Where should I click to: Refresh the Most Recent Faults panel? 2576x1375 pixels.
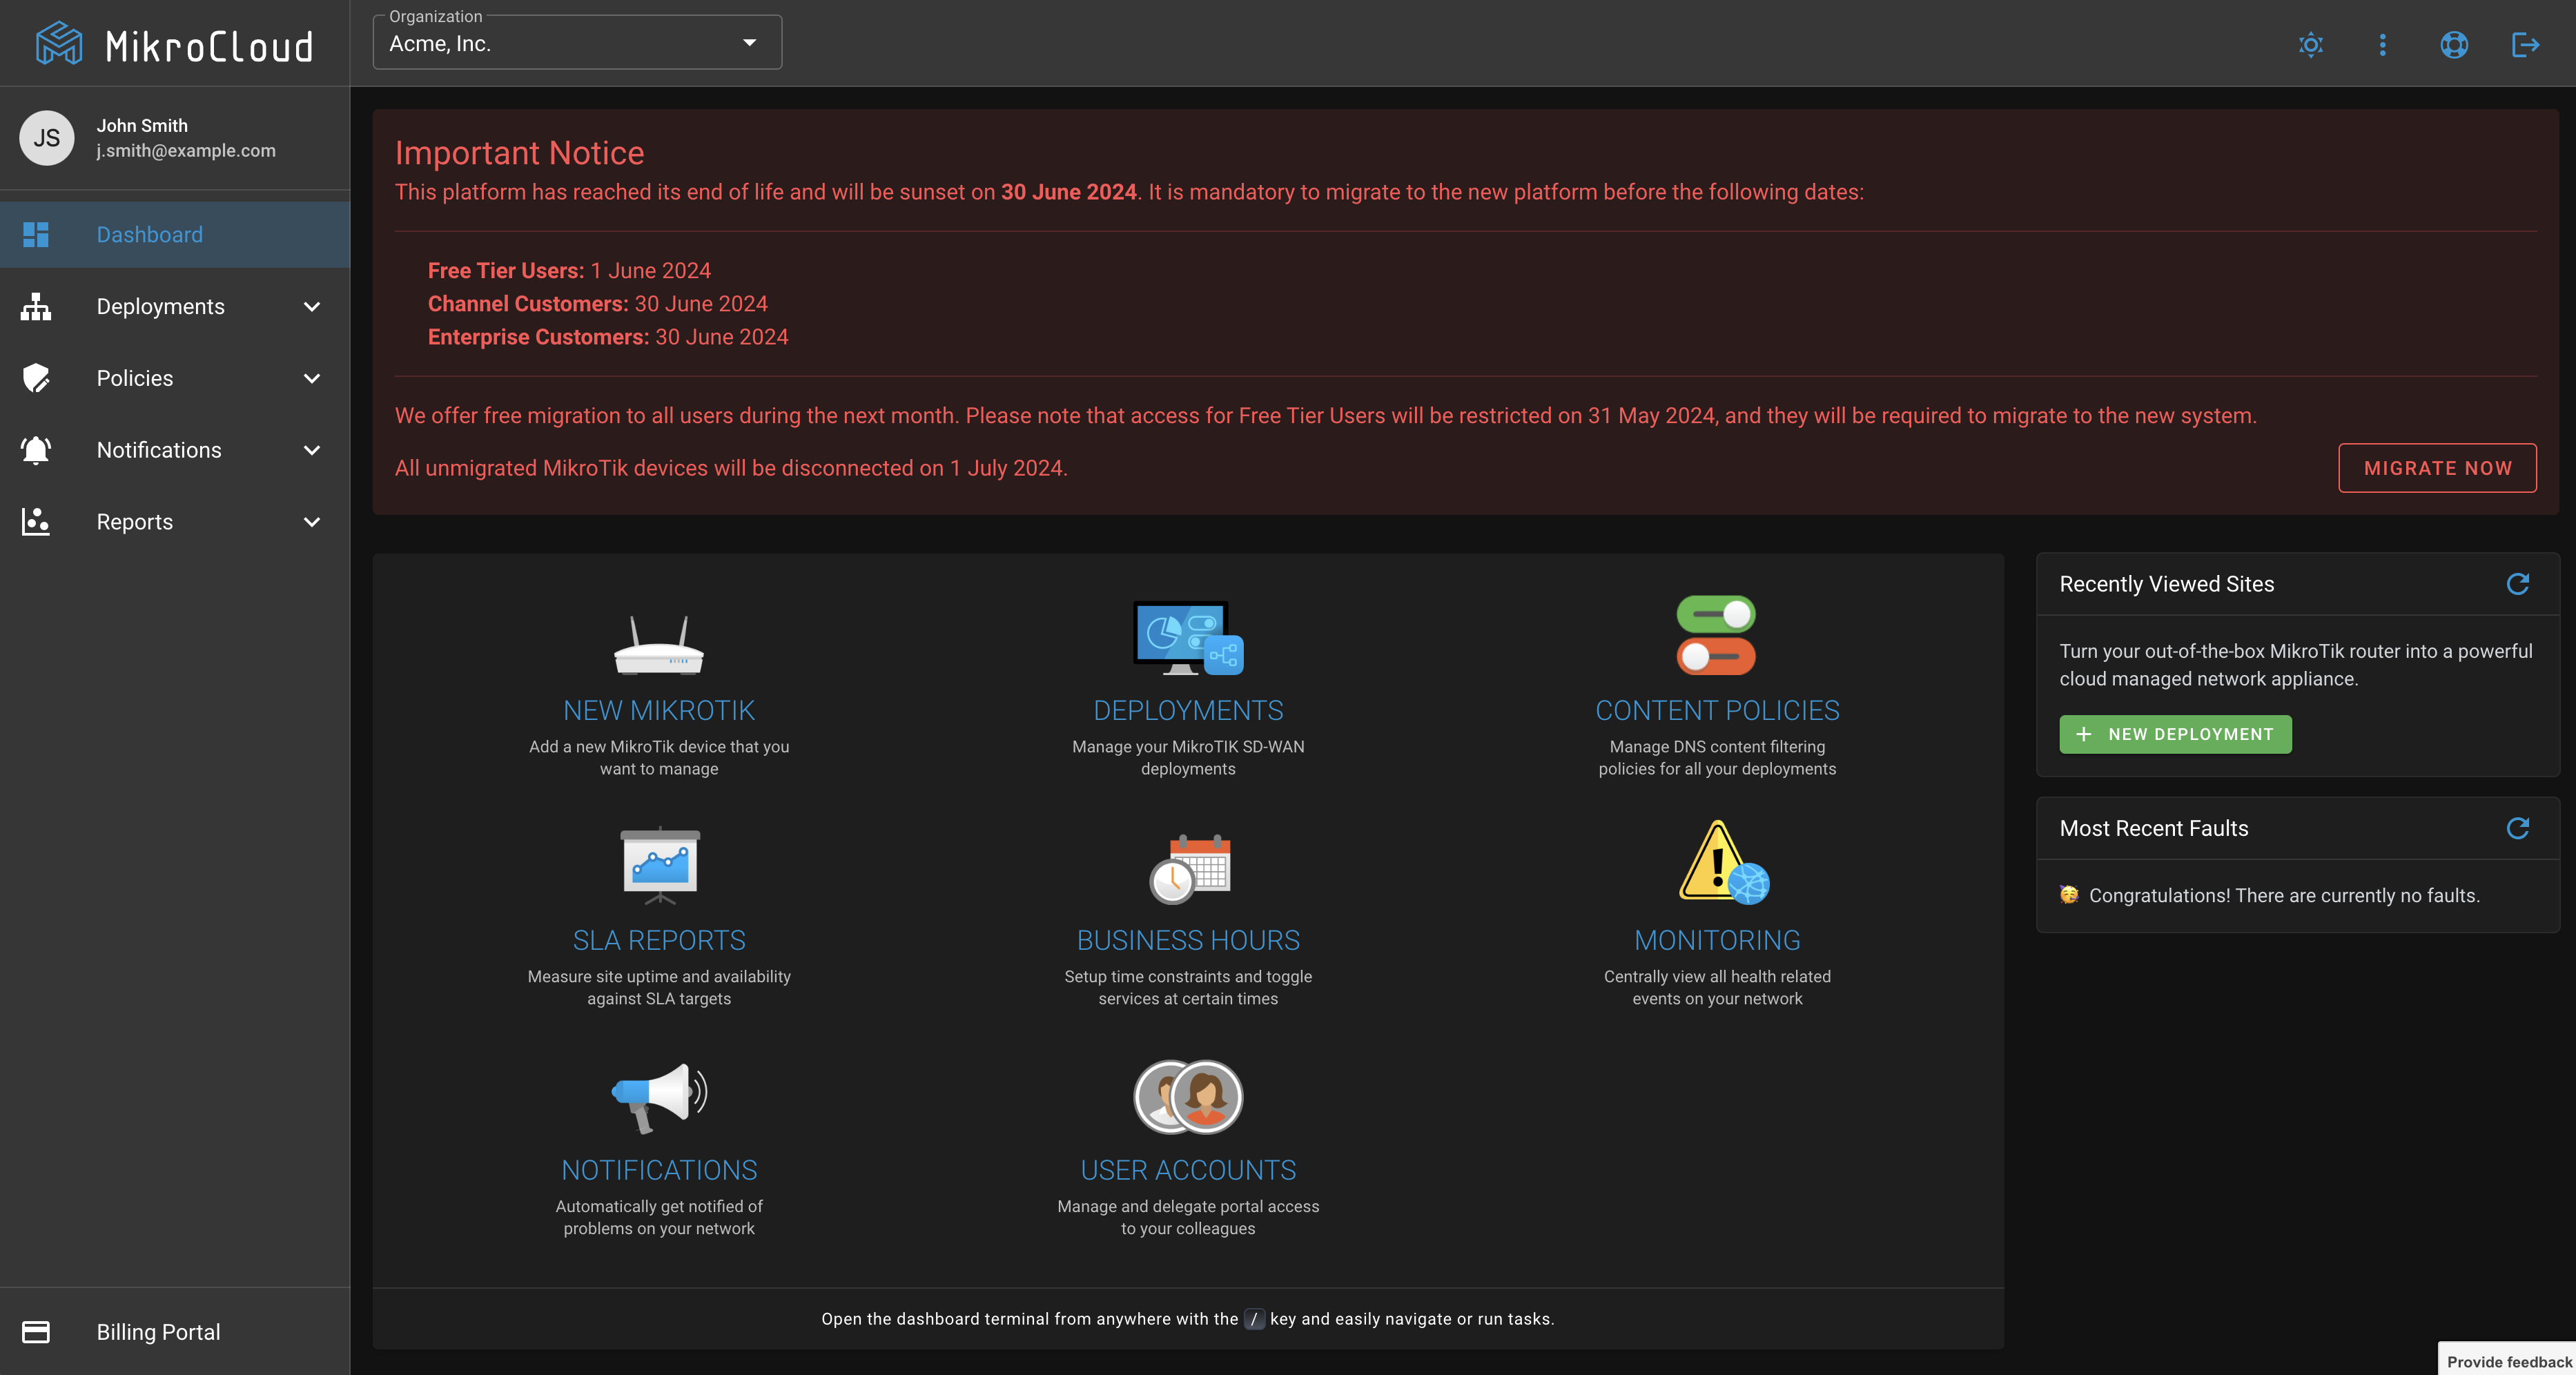(x=2517, y=828)
